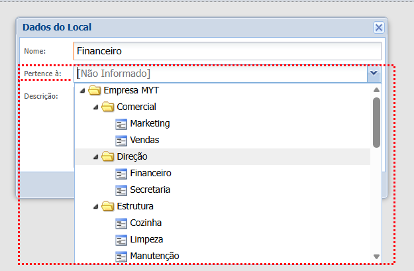This screenshot has height=271, width=414.
Task: Click the Marketing item icon
Action: 121,123
